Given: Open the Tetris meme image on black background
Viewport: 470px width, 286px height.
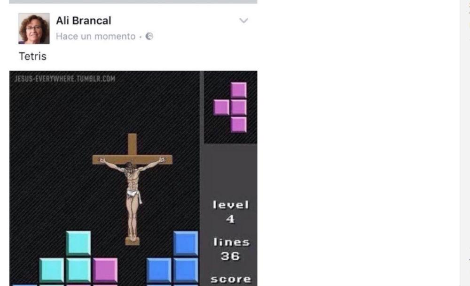Looking at the screenshot, I should [133, 178].
